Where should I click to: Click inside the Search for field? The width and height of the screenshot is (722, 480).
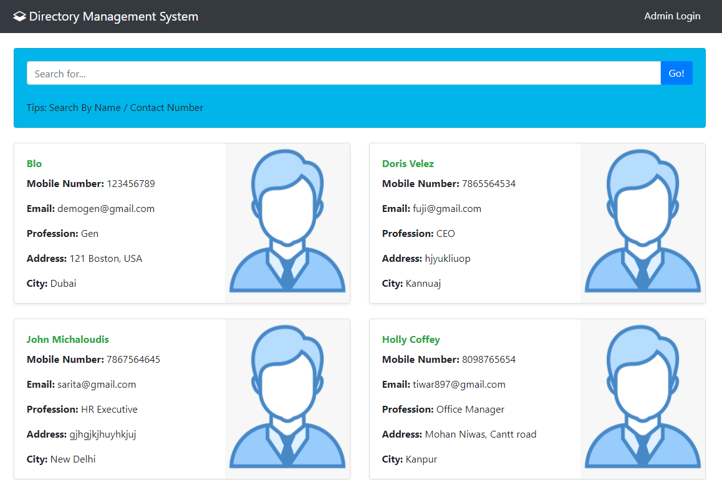343,73
